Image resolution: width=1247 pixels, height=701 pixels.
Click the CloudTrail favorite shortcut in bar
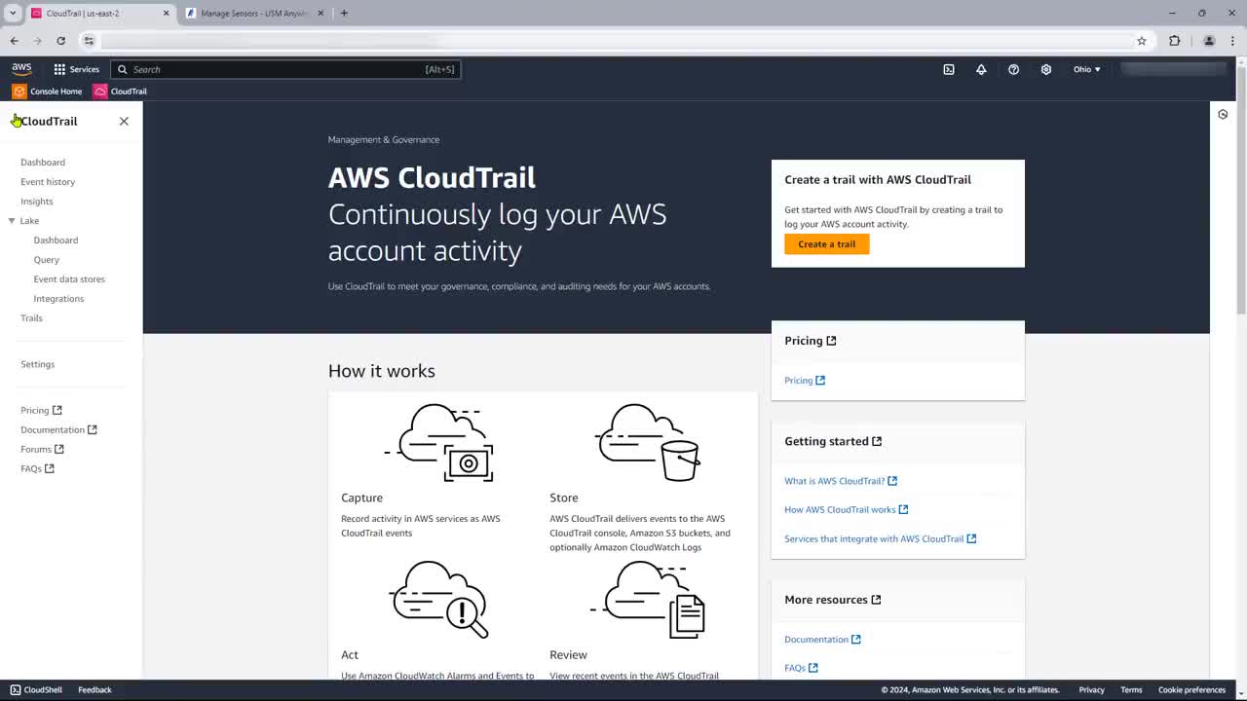120,92
